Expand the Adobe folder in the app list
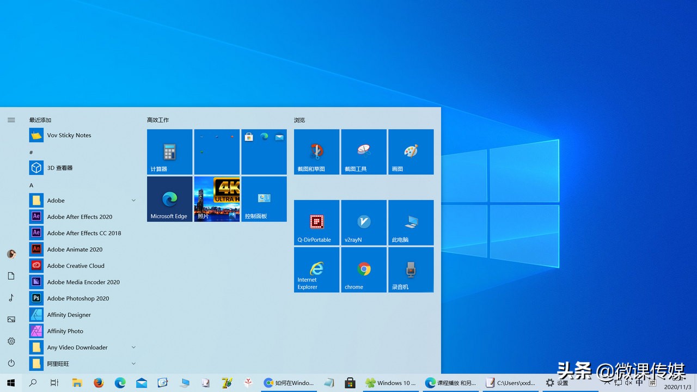The image size is (697, 392). point(133,200)
